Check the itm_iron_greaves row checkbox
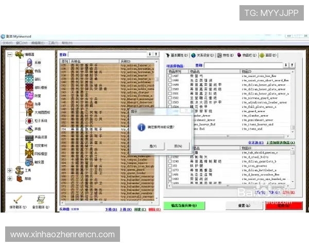This screenshot has width=309, height=247. pyautogui.click(x=169, y=166)
